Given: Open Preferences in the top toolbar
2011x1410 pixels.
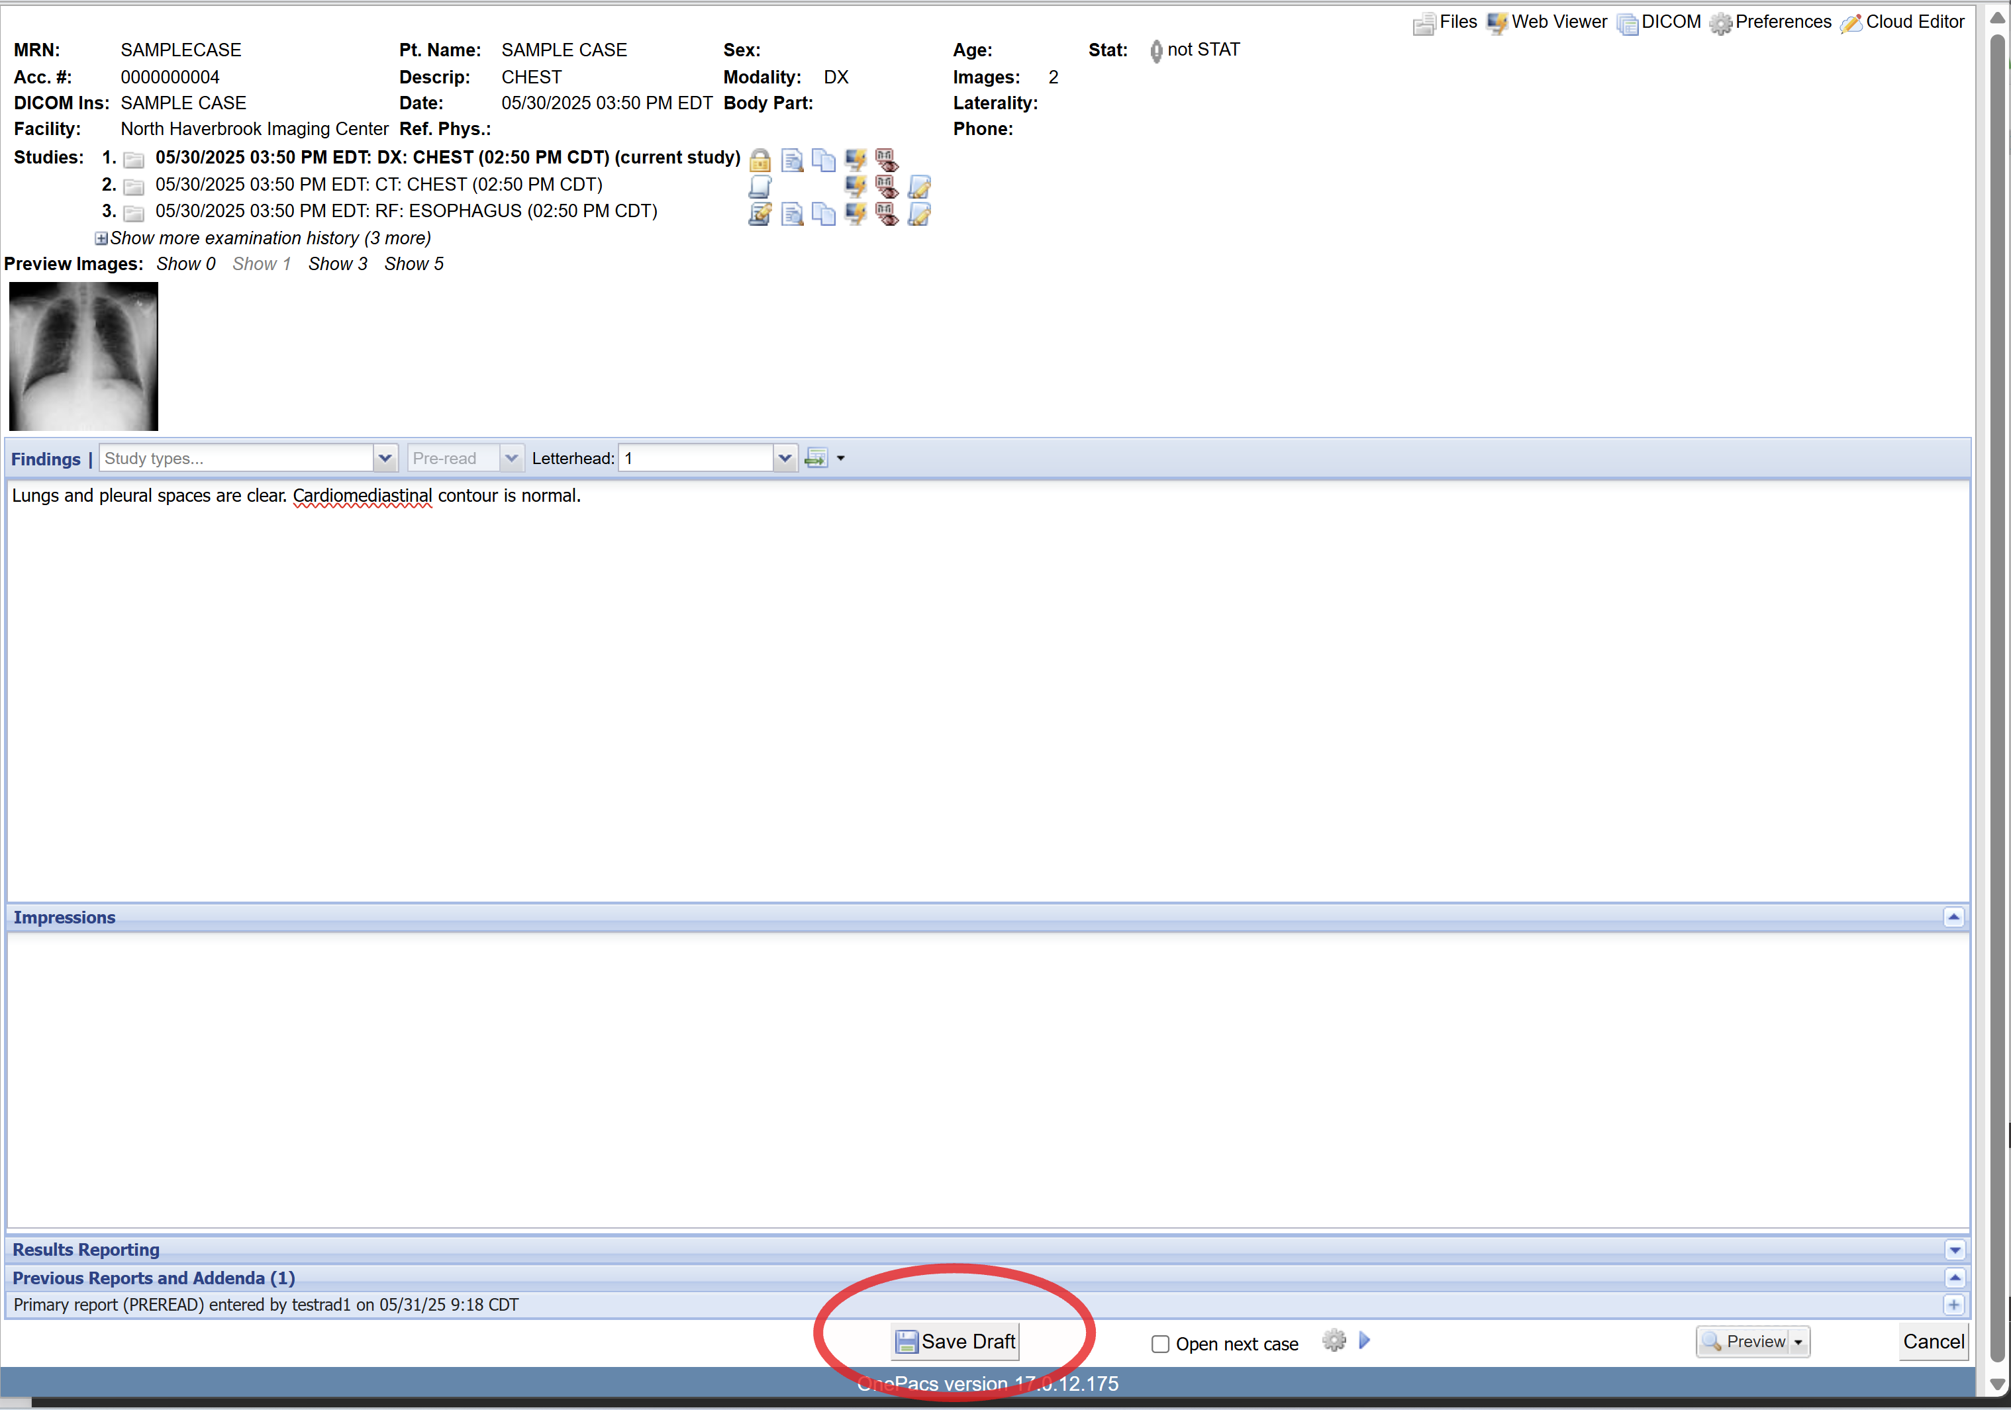Looking at the screenshot, I should pos(1770,22).
